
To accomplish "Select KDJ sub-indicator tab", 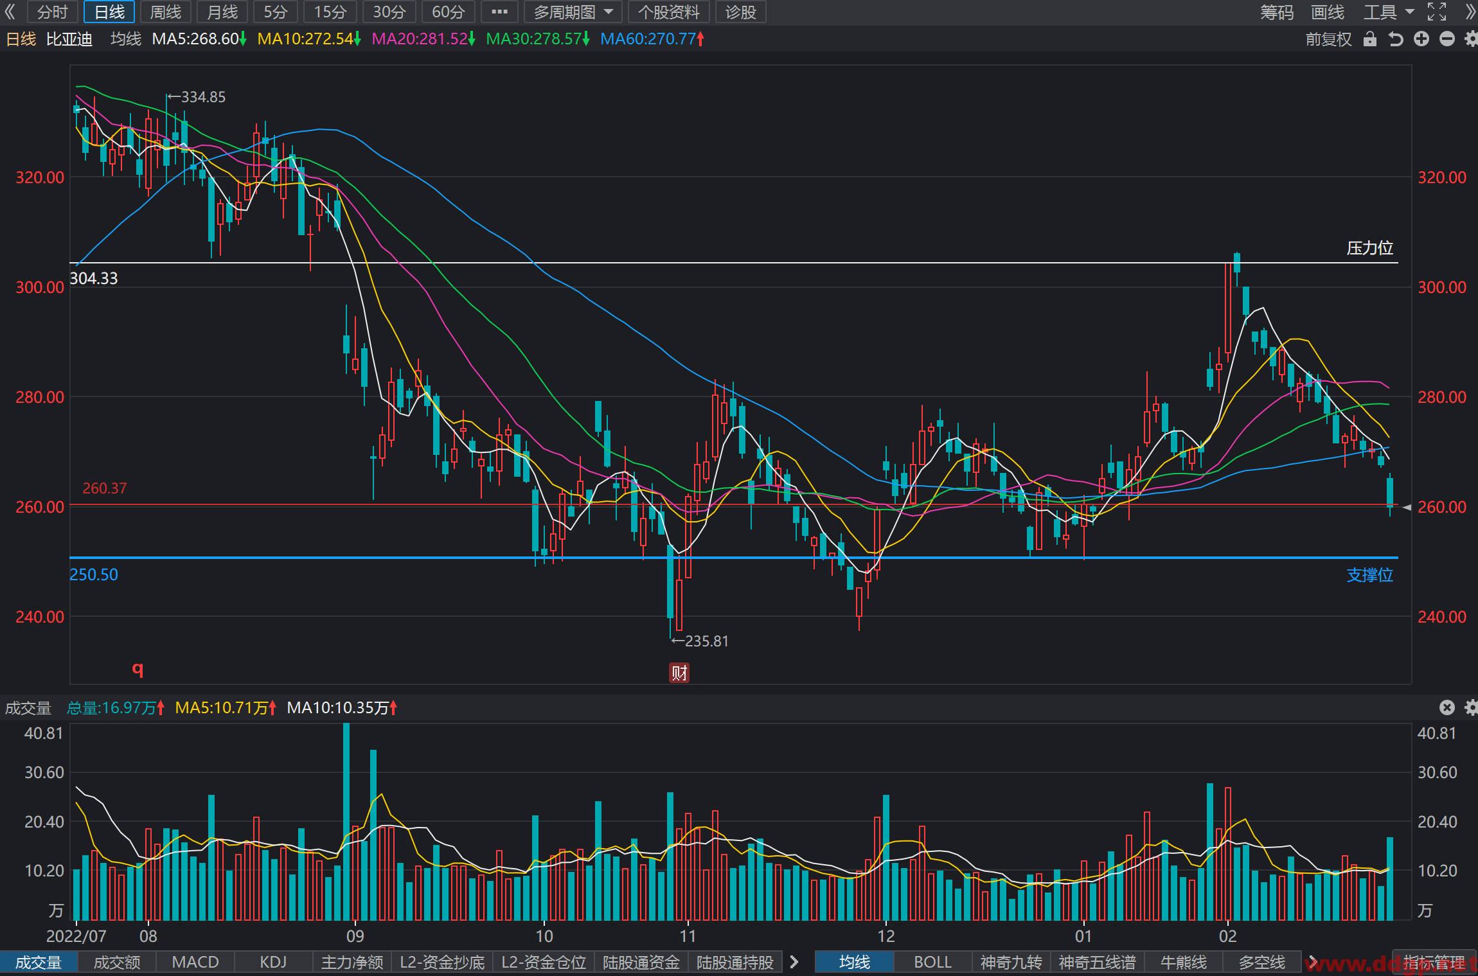I will (x=273, y=962).
